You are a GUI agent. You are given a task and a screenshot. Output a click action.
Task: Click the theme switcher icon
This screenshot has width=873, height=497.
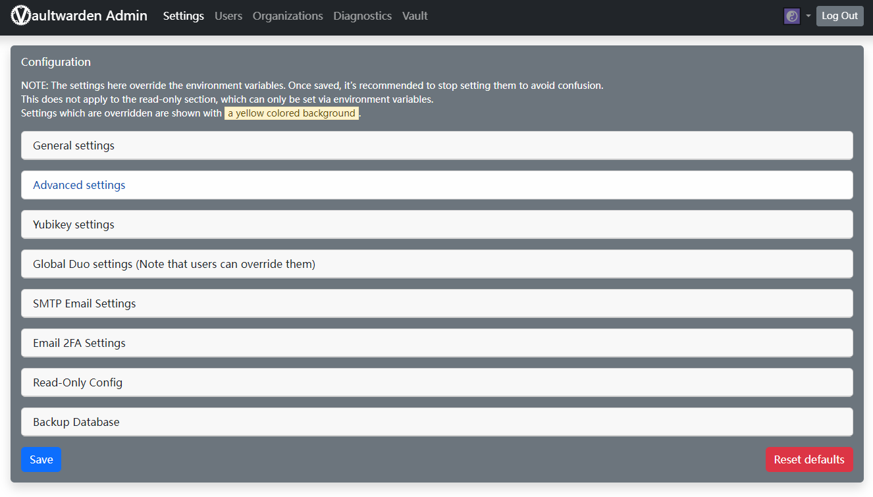pyautogui.click(x=792, y=16)
